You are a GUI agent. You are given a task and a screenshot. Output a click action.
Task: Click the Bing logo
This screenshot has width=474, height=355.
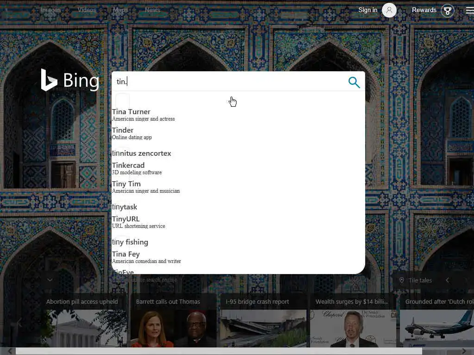coord(70,80)
